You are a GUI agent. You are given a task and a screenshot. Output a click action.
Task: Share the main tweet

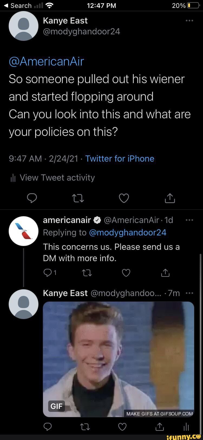(x=170, y=199)
